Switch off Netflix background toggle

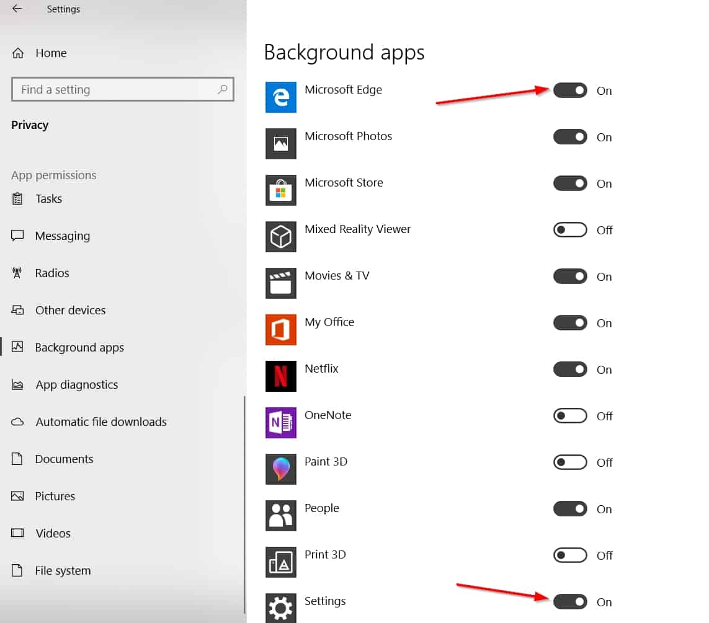[570, 369]
